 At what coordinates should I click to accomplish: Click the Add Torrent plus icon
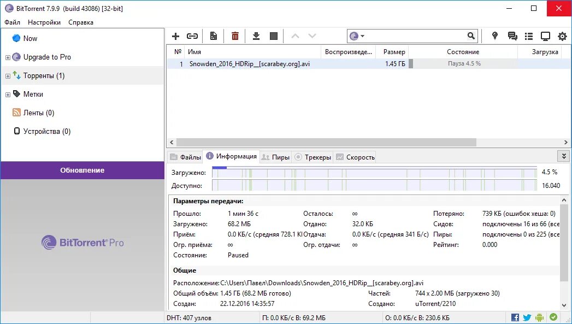[175, 36]
